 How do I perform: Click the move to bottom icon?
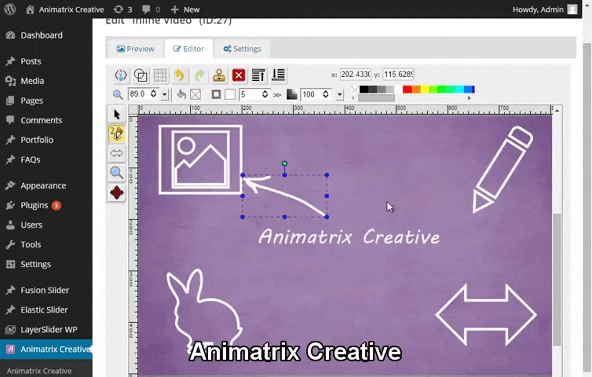tap(278, 75)
